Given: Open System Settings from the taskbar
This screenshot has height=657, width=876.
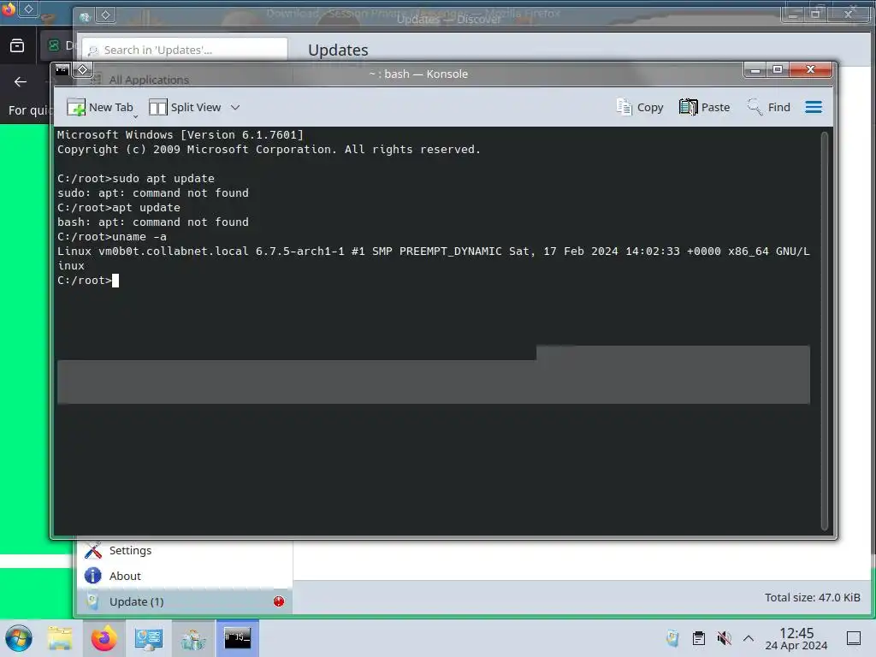Looking at the screenshot, I should (x=148, y=638).
